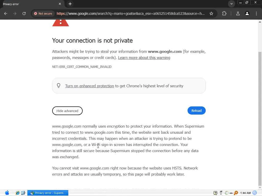Open the profile avatar icon
Image resolution: width=262 pixels, height=196 pixels.
pos(247,14)
